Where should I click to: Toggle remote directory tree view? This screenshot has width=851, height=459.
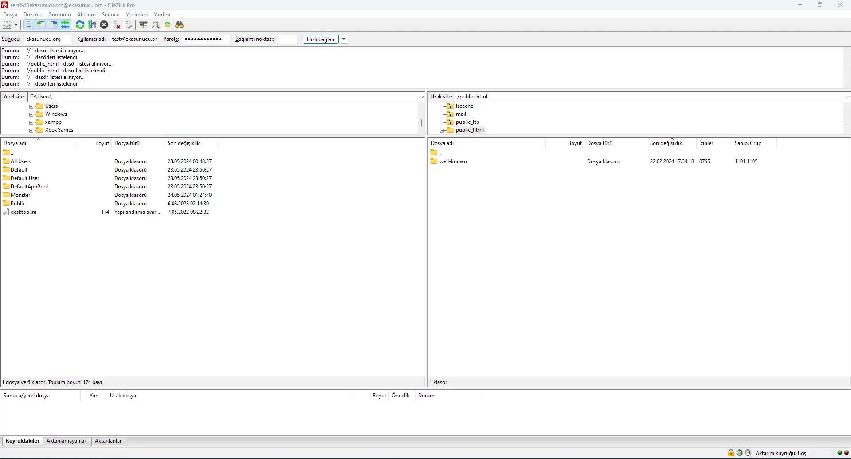click(53, 25)
